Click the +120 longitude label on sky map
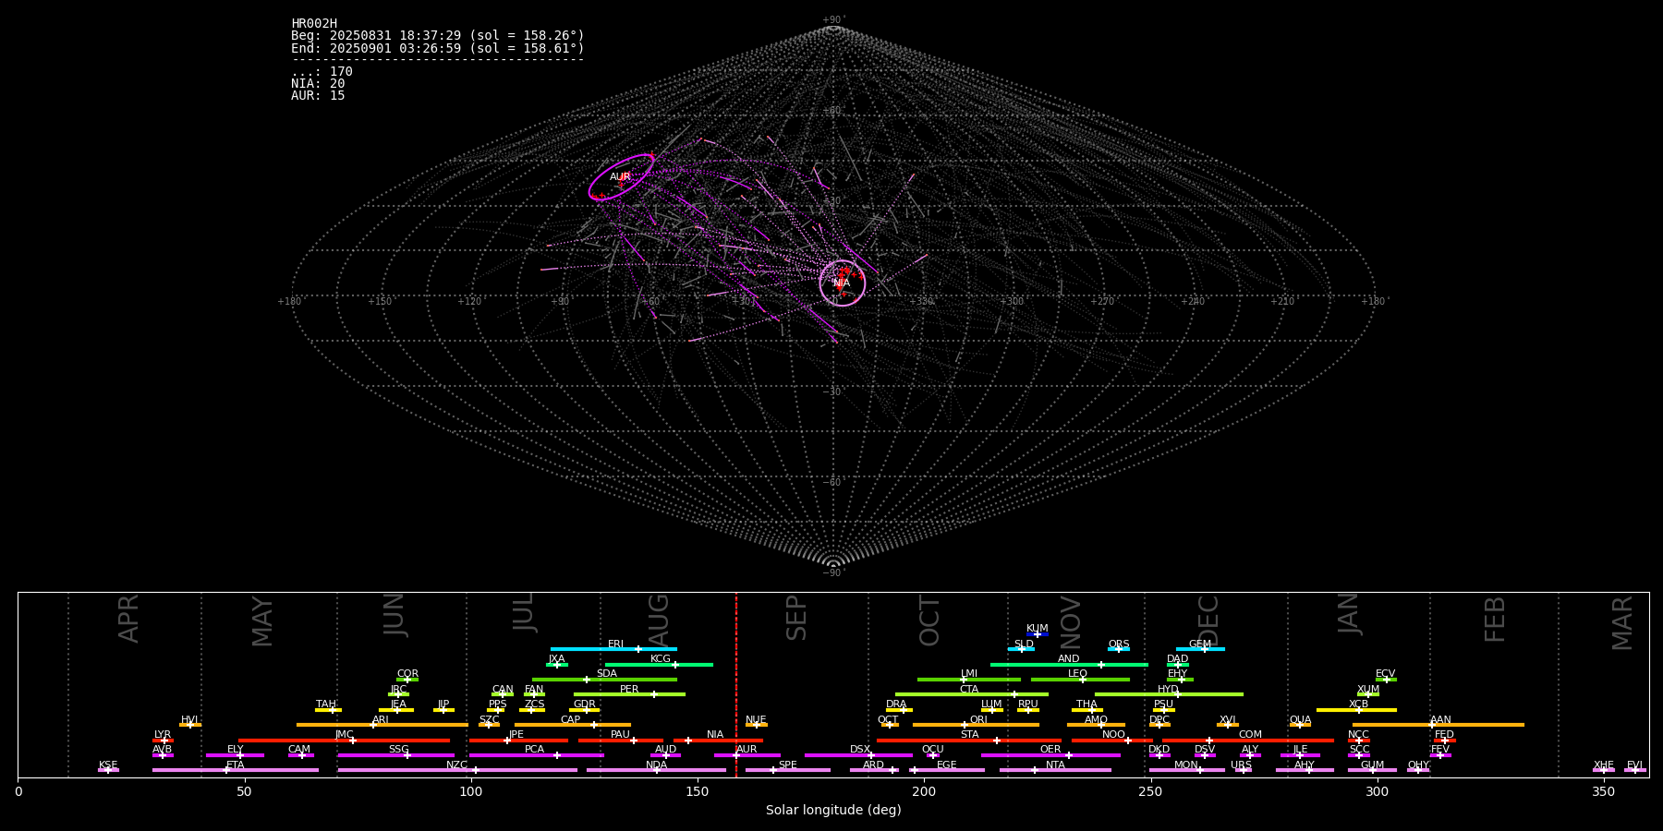This screenshot has width=1663, height=831. [x=470, y=302]
